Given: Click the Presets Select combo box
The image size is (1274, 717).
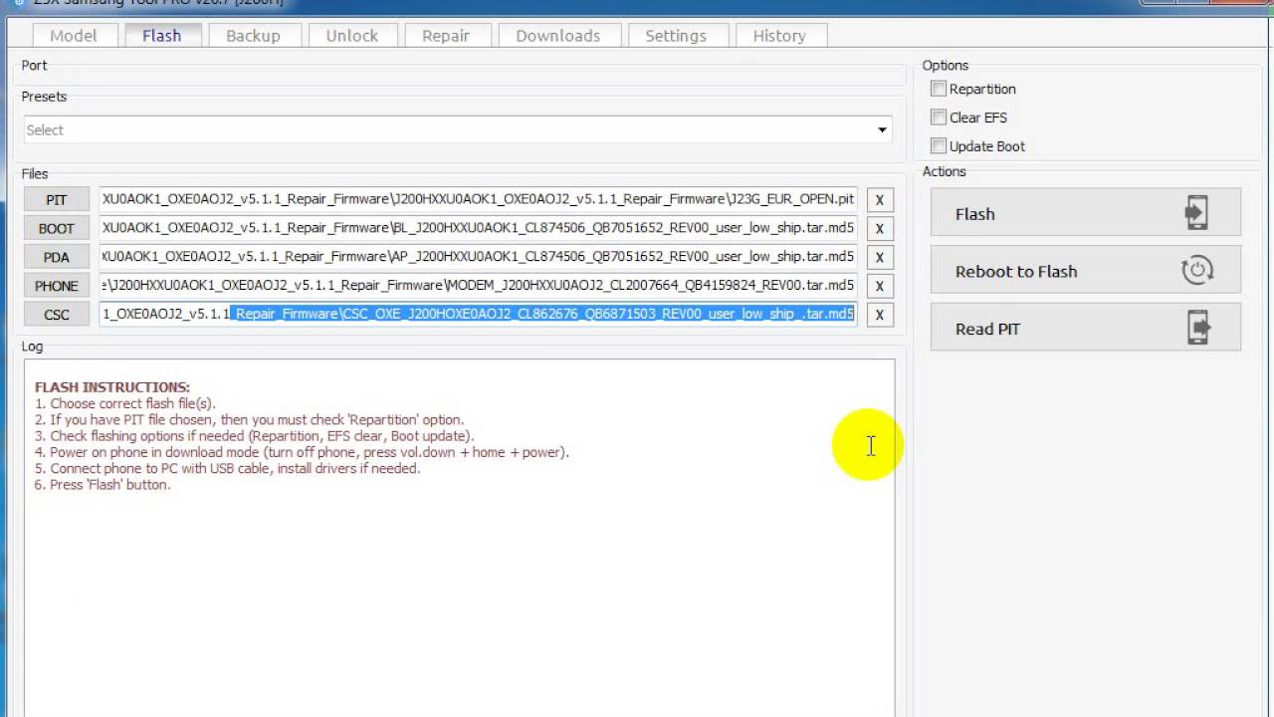Looking at the screenshot, I should coord(457,130).
